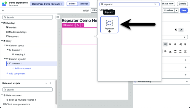Choose the horizontal direction layout icon

[176, 30]
